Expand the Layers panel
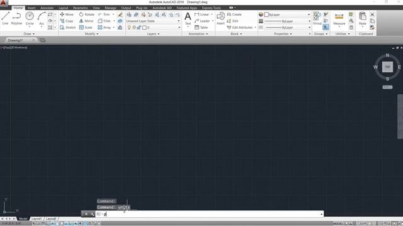 (153, 34)
